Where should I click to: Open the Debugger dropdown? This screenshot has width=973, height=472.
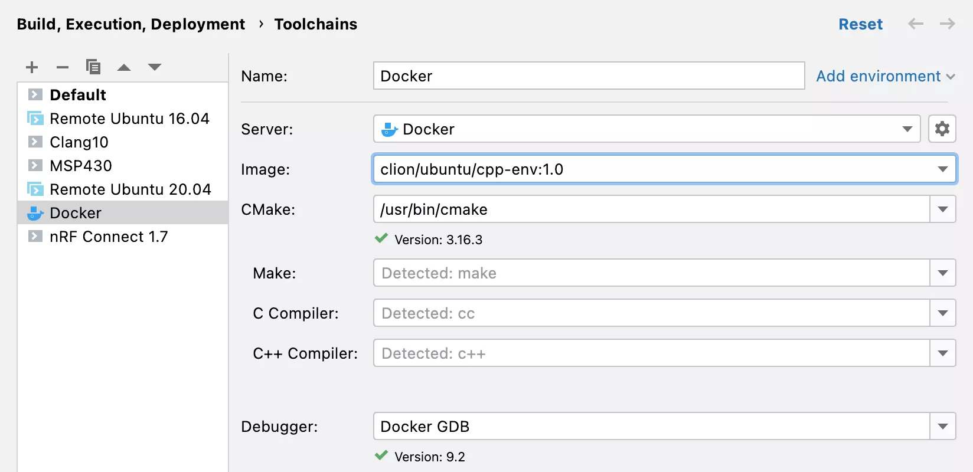pos(943,427)
